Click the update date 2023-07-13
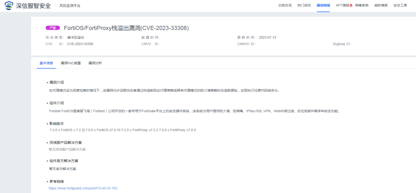Image resolution: width=416 pixels, height=193 pixels. click(x=267, y=38)
